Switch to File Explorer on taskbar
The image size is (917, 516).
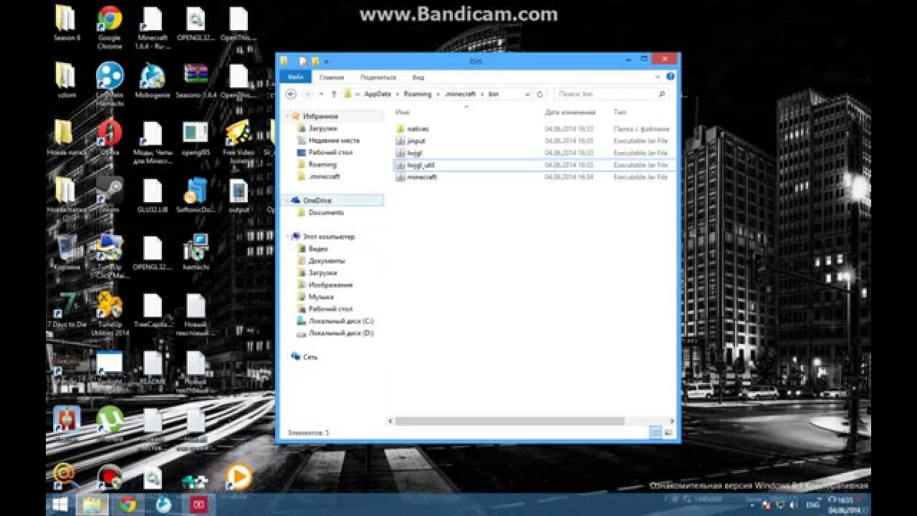click(92, 505)
